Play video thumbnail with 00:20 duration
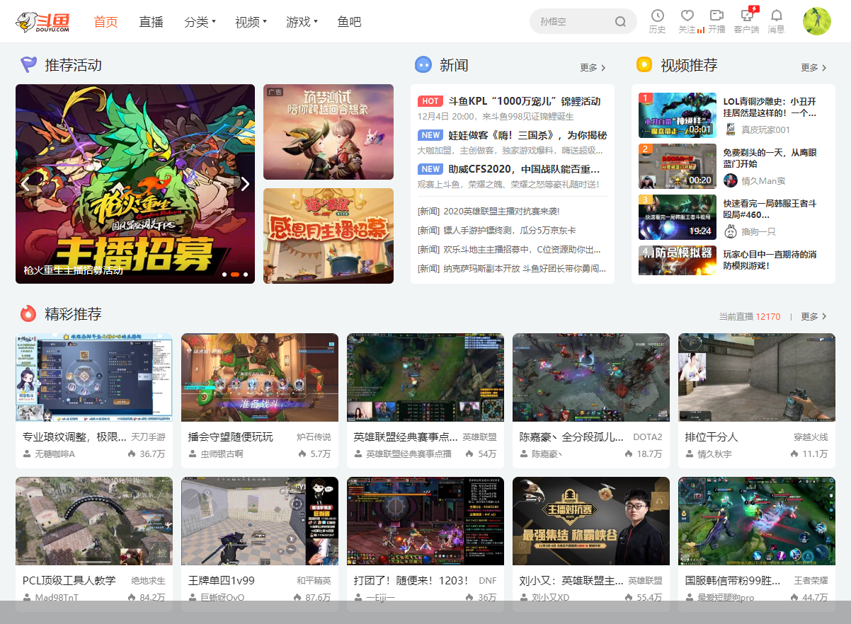This screenshot has width=851, height=624. click(678, 166)
